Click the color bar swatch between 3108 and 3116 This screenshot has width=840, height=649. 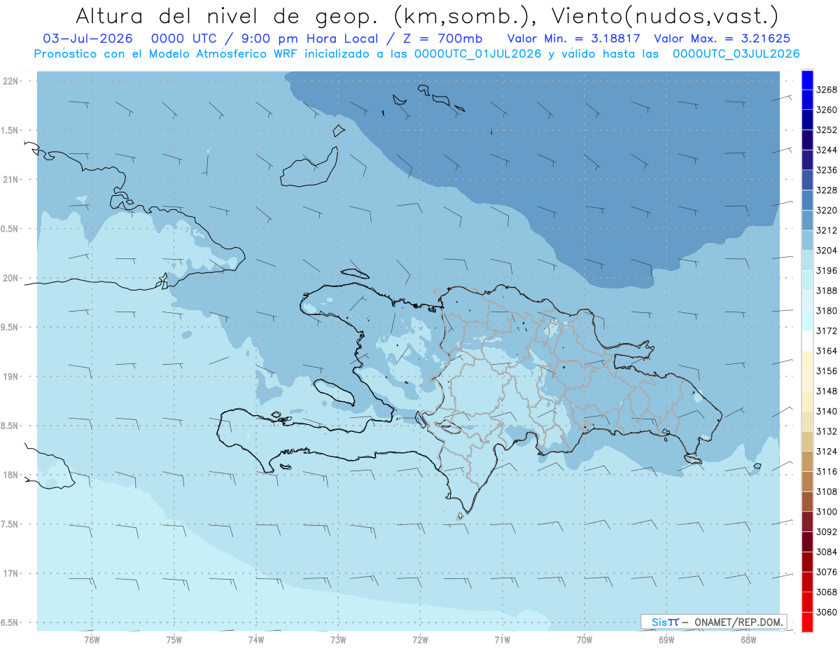click(x=807, y=481)
